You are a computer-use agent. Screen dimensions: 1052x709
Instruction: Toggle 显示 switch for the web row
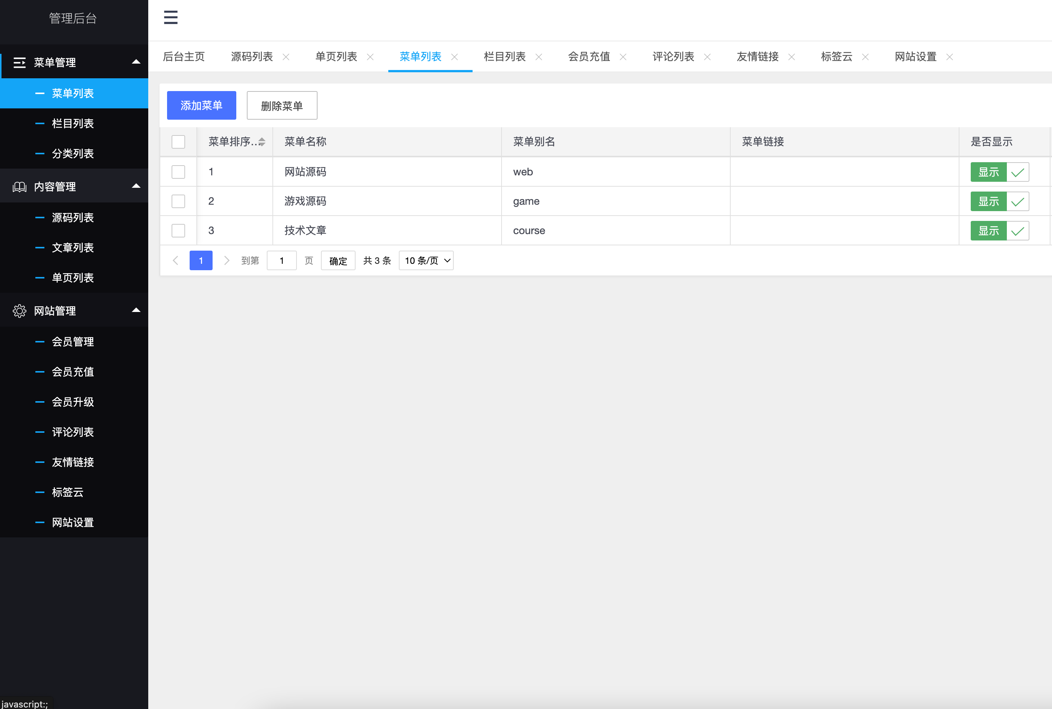(1000, 172)
